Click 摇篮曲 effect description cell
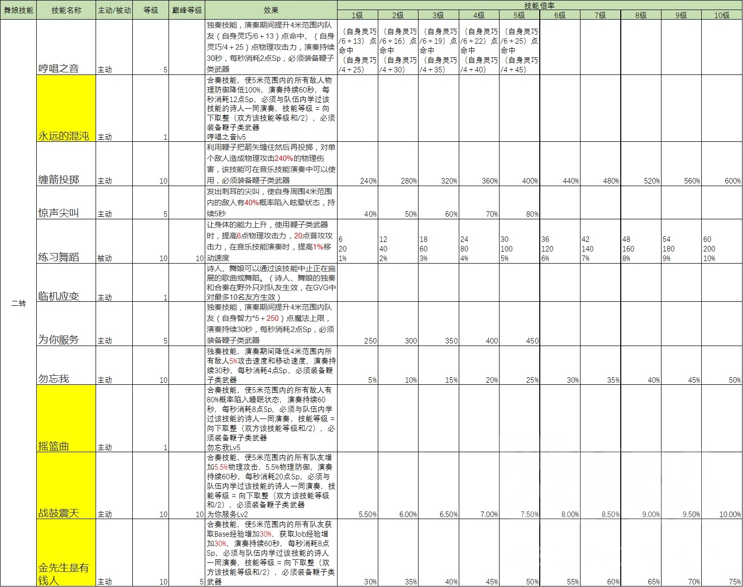Viewport: 743px width, 587px height. tap(271, 418)
